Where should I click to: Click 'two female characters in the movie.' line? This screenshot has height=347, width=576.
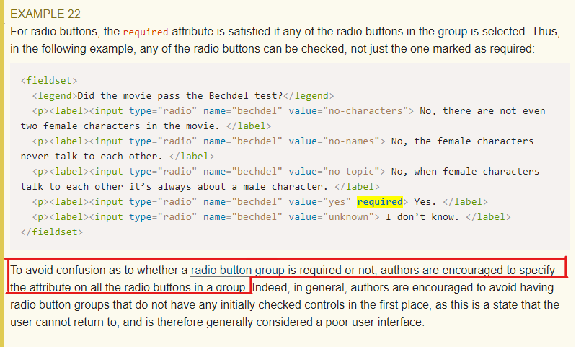click(x=120, y=126)
